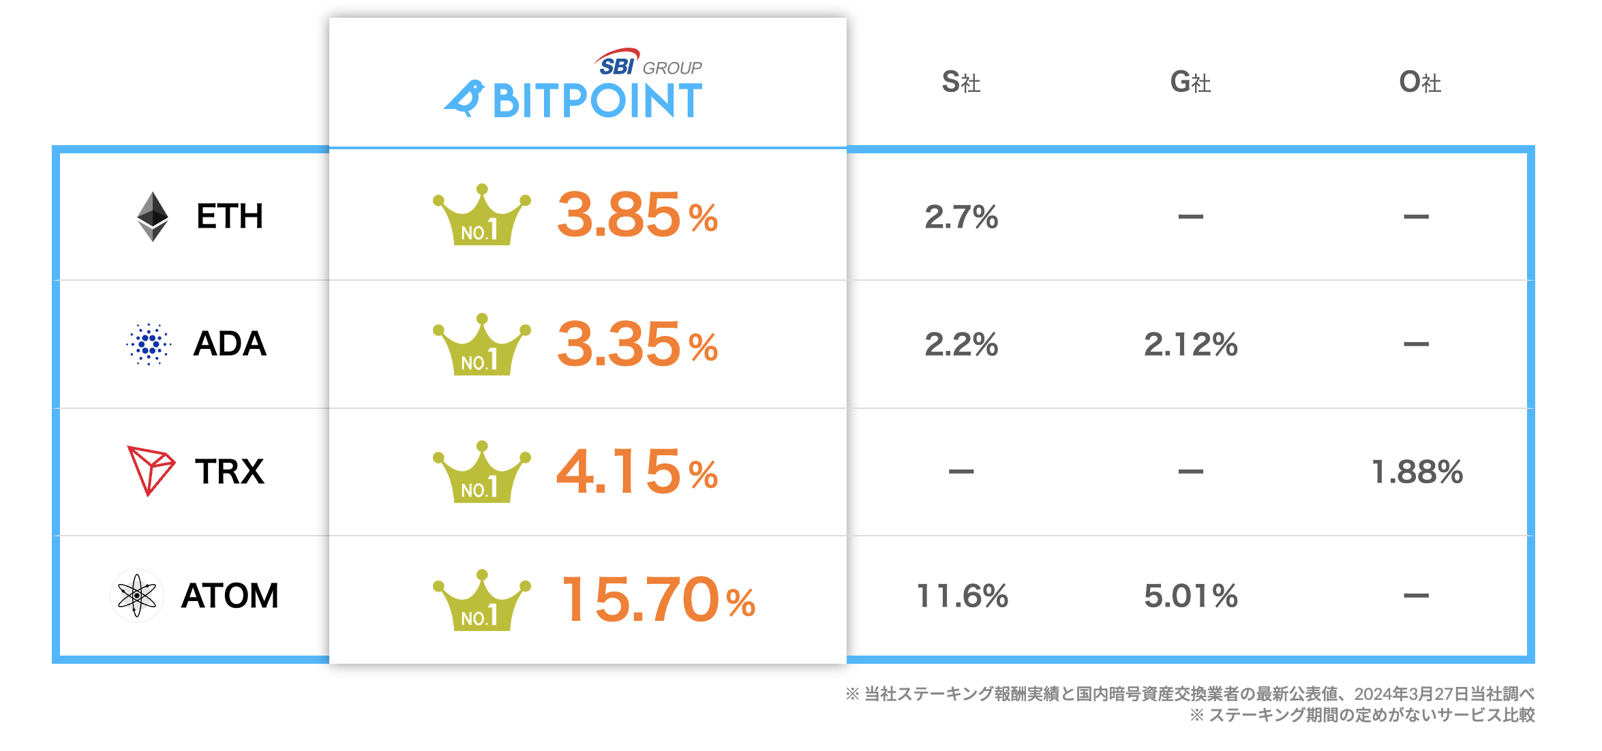Click the No.1 crown beside 15.70%
The image size is (1602, 751).
(482, 600)
